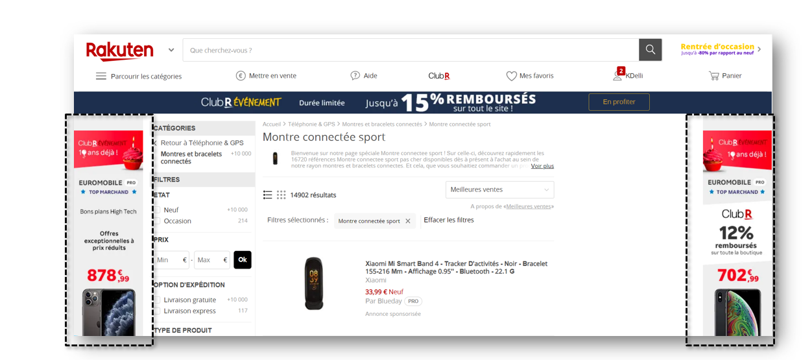Enable Livraison gratuite filter
The image size is (812, 360).
point(156,300)
